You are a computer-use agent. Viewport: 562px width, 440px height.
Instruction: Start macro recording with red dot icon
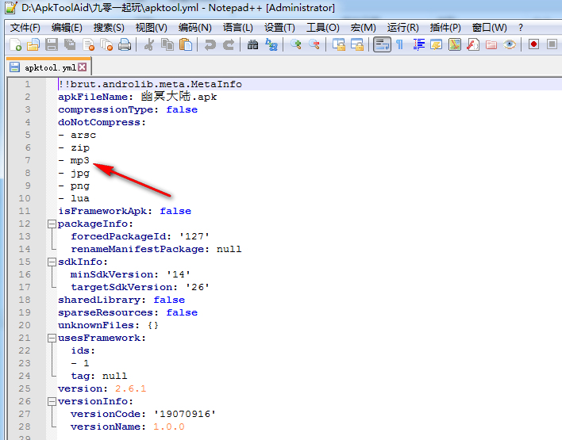point(533,44)
